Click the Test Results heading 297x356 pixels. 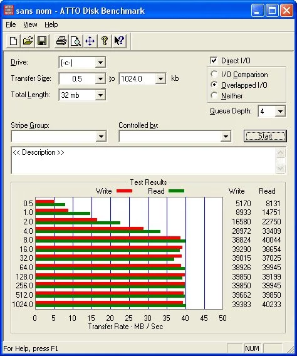148,182
